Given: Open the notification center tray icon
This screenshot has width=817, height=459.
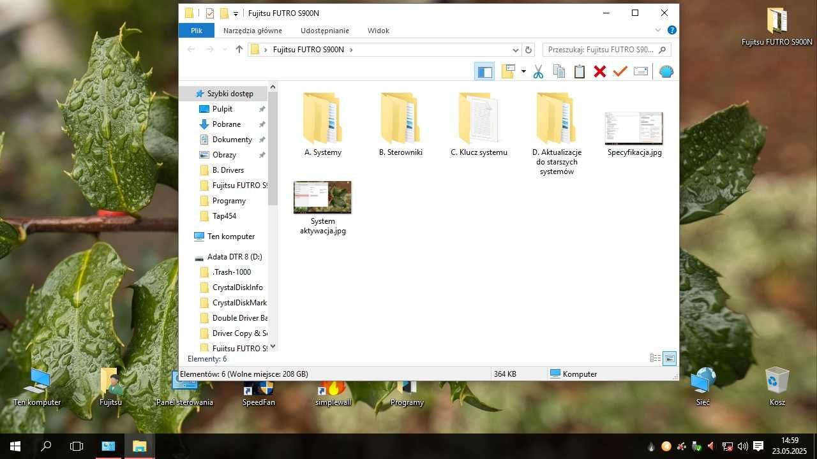Looking at the screenshot, I should pos(758,446).
